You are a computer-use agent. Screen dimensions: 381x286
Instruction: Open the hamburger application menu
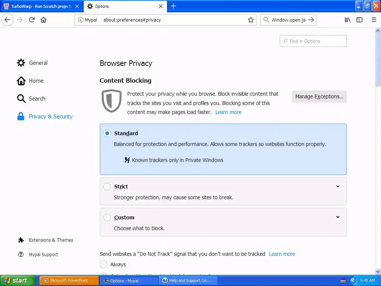pos(374,20)
